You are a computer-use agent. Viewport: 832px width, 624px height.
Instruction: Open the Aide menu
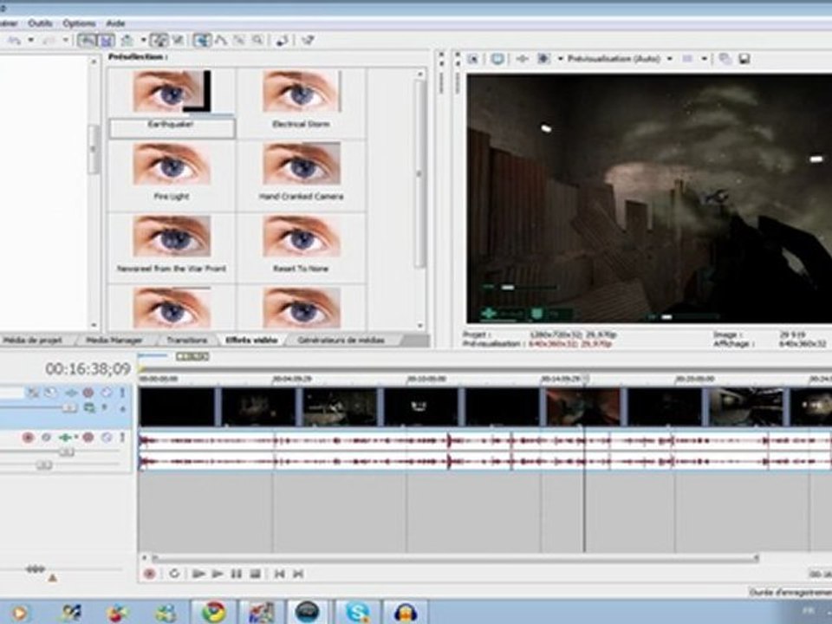click(115, 23)
